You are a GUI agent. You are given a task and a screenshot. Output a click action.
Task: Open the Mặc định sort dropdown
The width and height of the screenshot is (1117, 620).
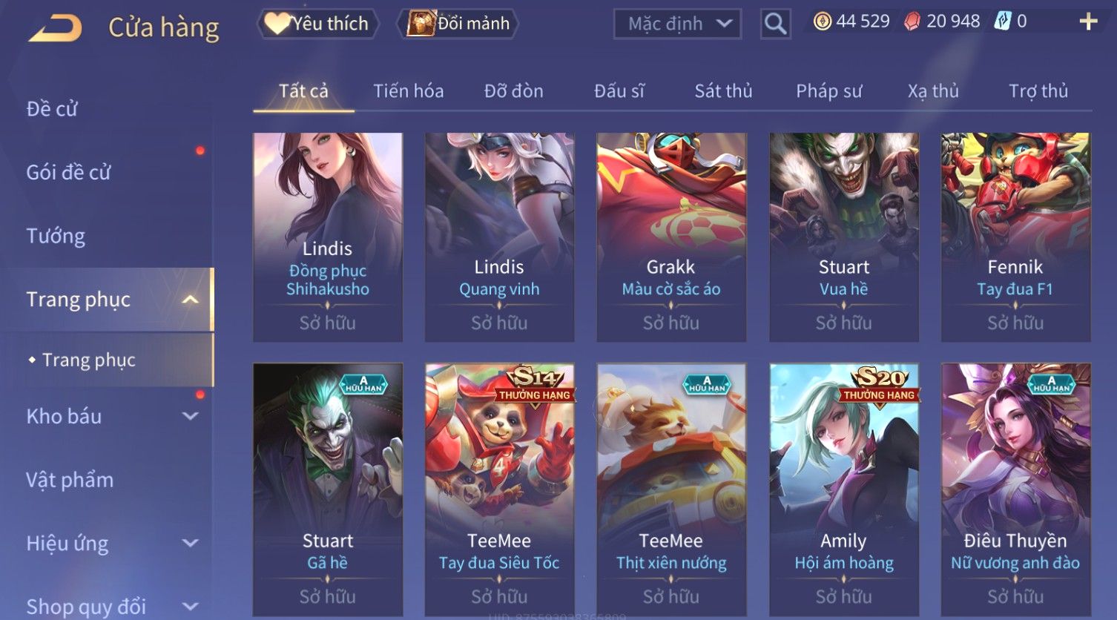point(677,24)
